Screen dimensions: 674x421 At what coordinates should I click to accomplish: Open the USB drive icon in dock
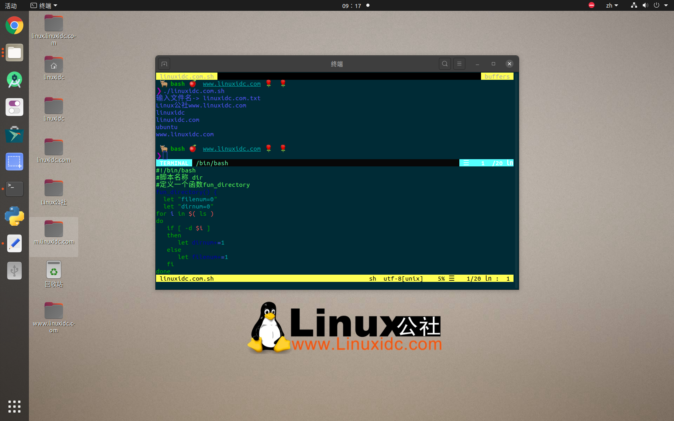(x=14, y=271)
